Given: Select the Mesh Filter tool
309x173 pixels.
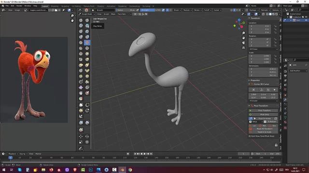Looking at the screenshot, I should pos(81,123).
